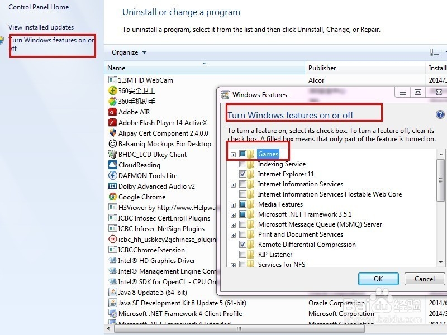Click the Alipay Cert Component icon

113,133
